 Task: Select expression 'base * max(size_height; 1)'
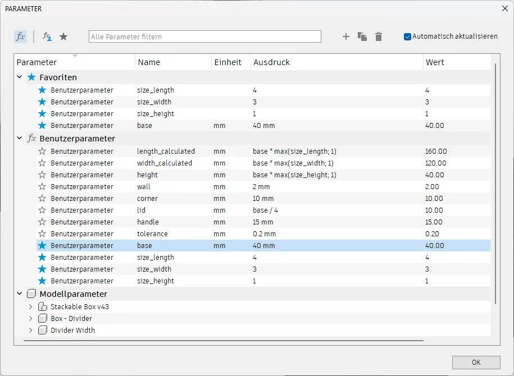294,175
